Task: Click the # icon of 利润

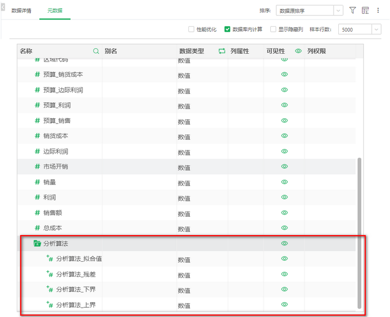Action: click(37, 197)
